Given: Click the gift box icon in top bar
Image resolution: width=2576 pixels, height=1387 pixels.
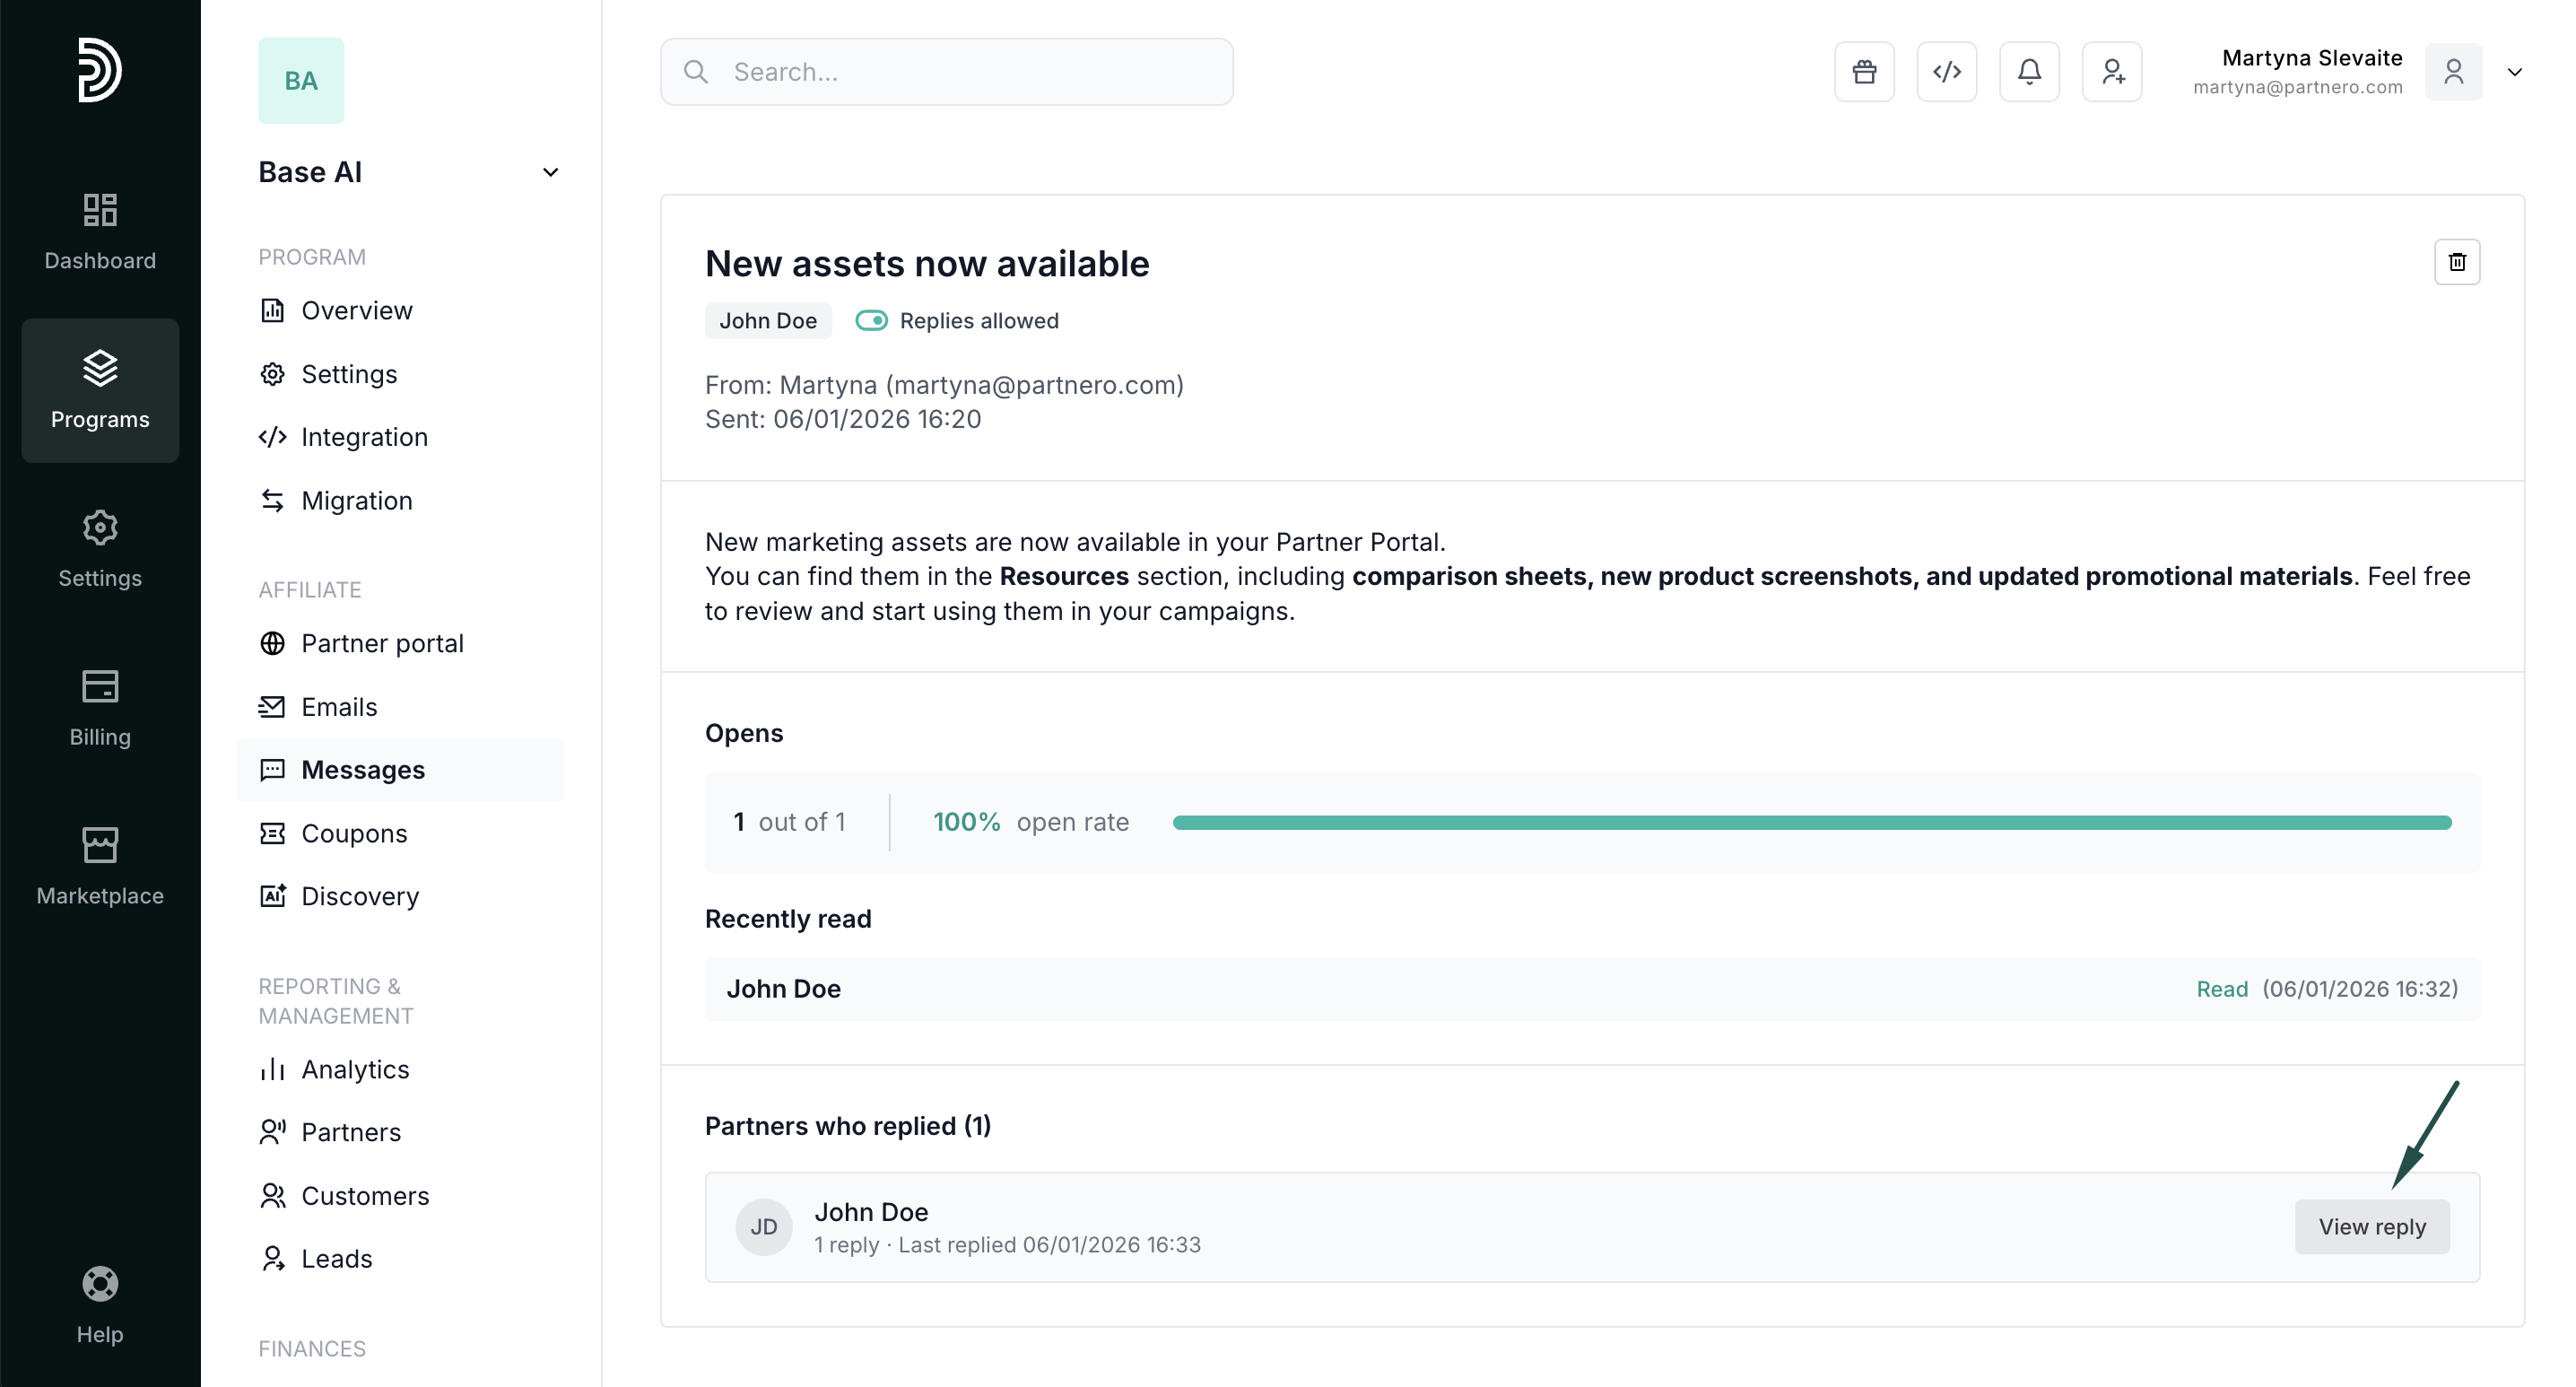Looking at the screenshot, I should coord(1864,72).
